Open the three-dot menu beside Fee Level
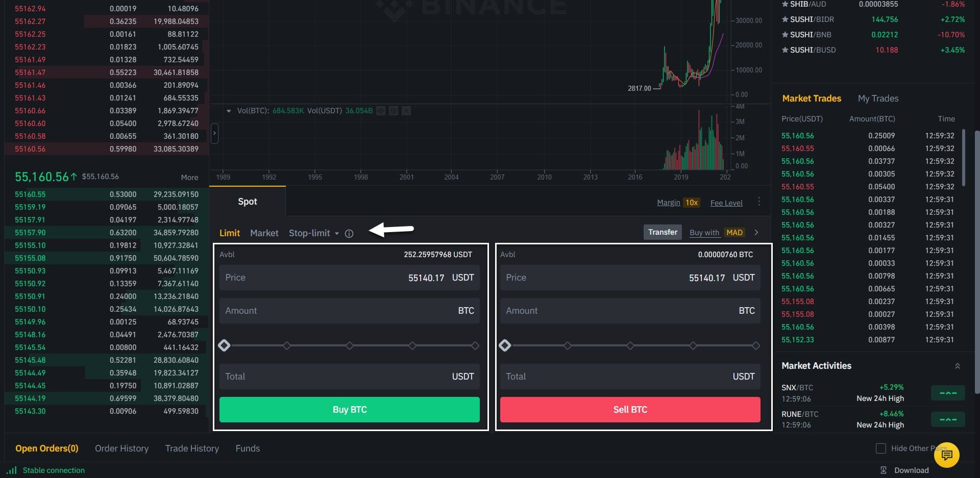 click(x=759, y=202)
